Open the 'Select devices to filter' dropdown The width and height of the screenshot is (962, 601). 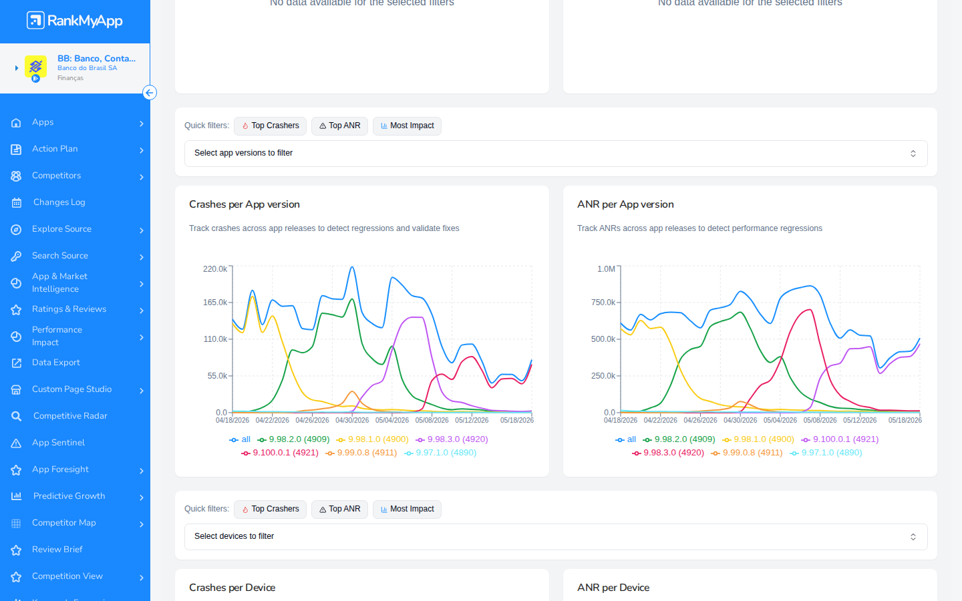[x=556, y=537]
